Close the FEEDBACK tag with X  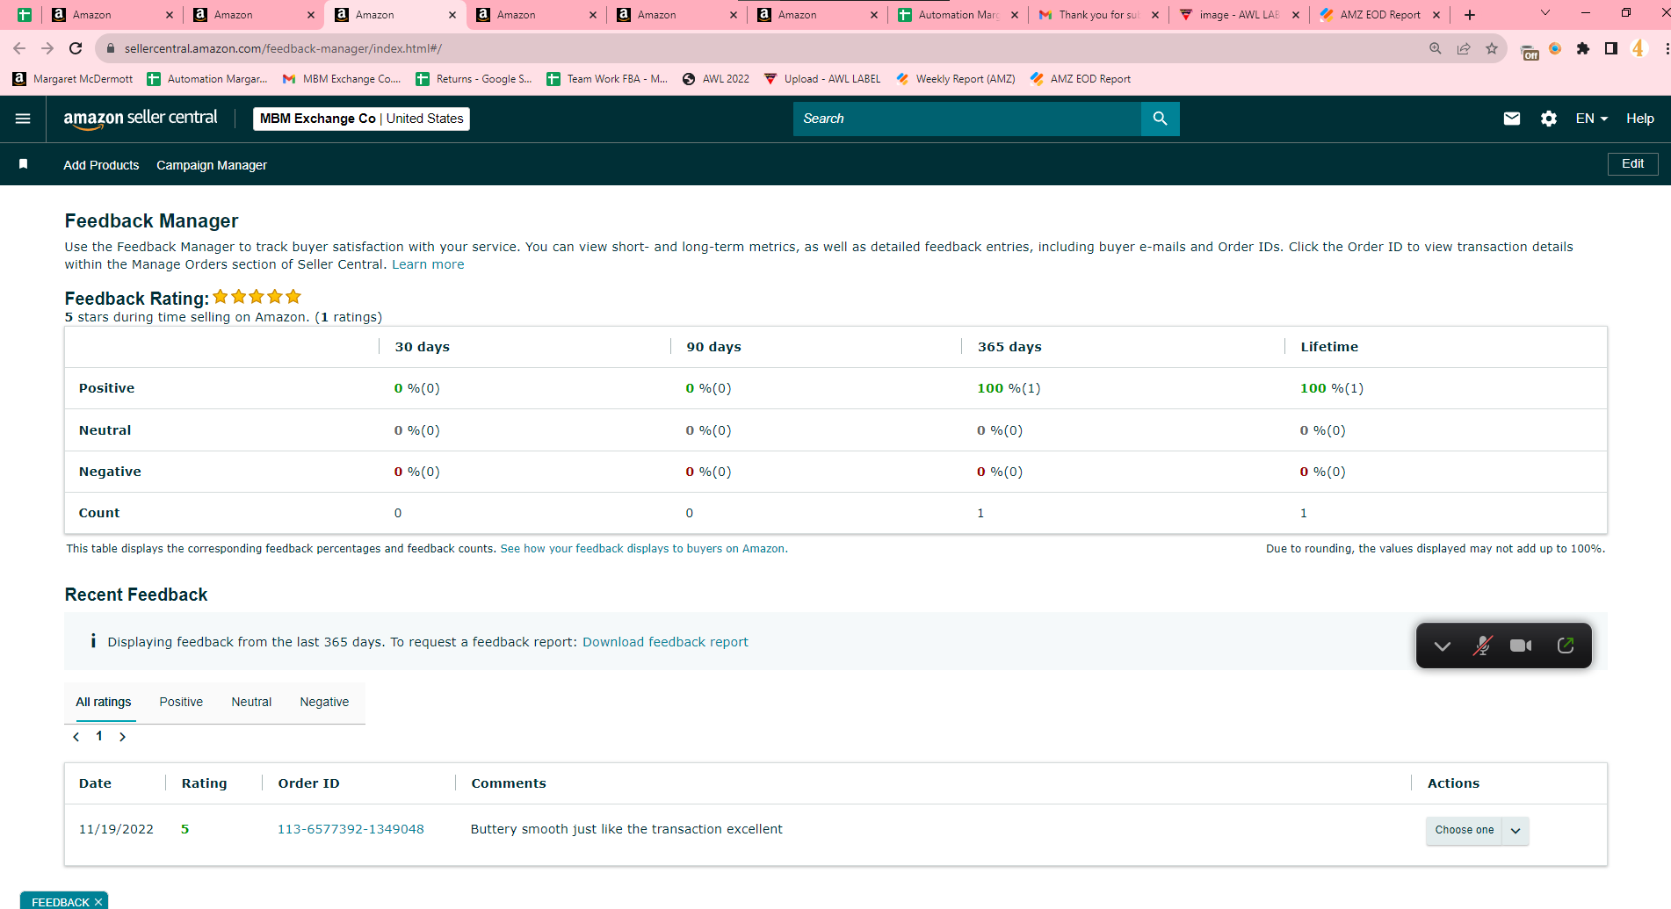coord(98,902)
